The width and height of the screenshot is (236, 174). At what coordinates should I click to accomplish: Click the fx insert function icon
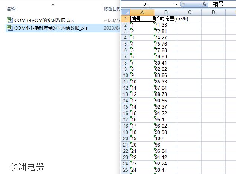(x=204, y=4)
